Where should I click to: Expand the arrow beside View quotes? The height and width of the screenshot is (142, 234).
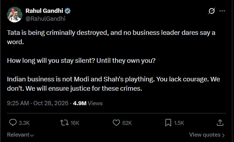(223, 135)
